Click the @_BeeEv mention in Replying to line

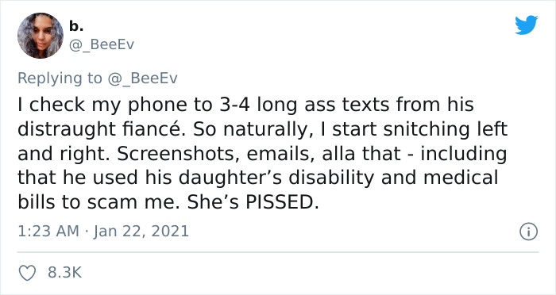[142, 78]
